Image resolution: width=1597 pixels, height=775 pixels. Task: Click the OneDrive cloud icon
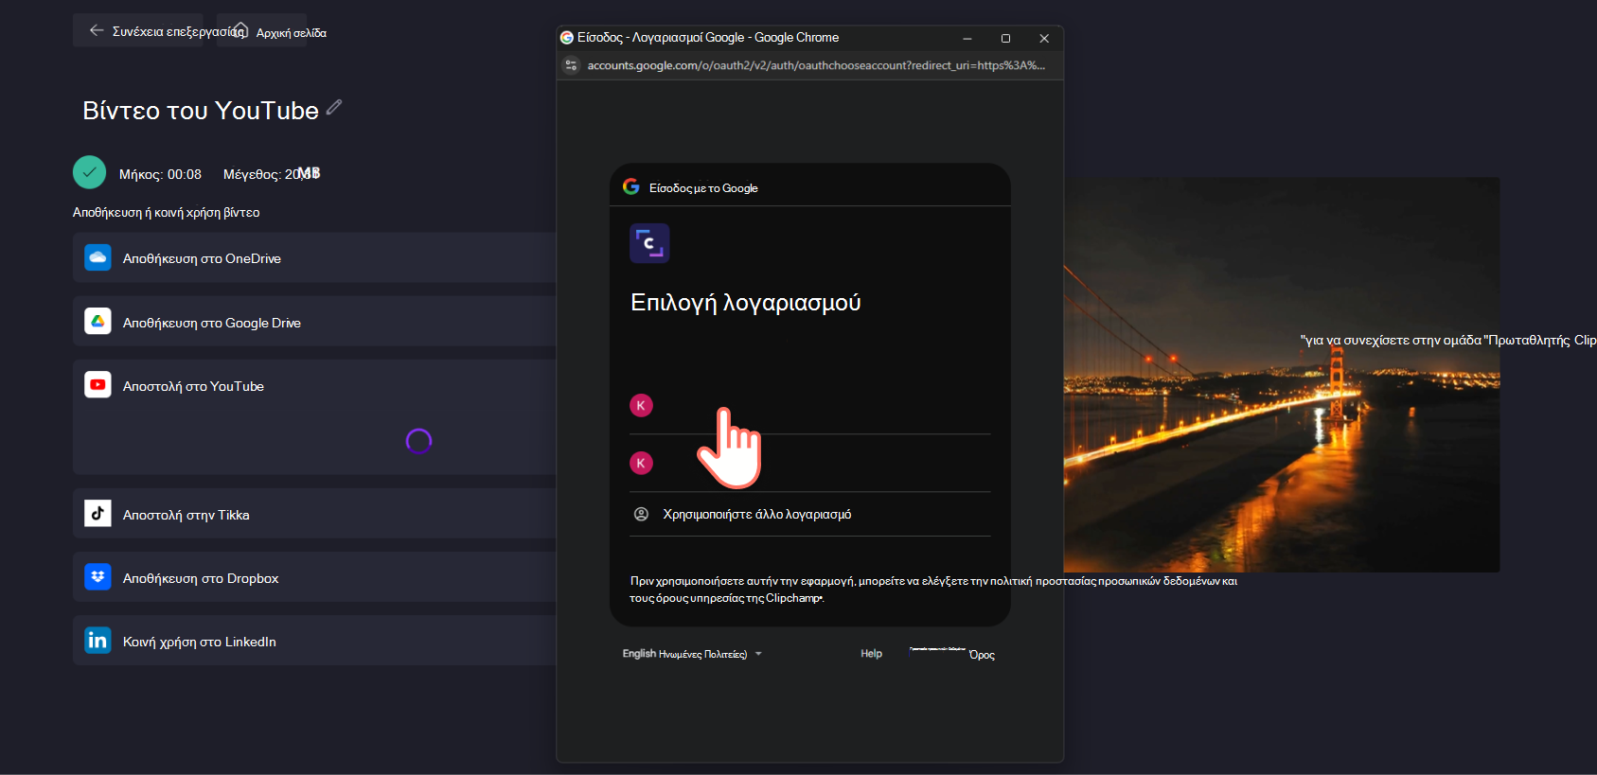98,257
